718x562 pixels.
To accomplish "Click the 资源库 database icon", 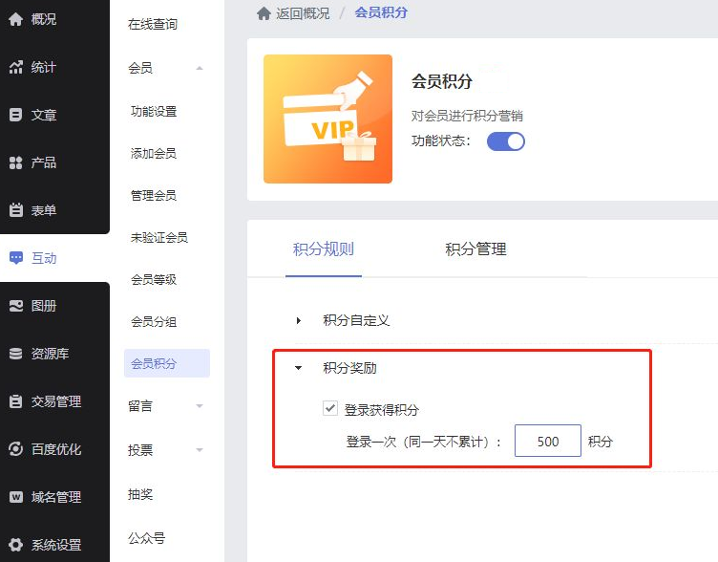I will 15,354.
